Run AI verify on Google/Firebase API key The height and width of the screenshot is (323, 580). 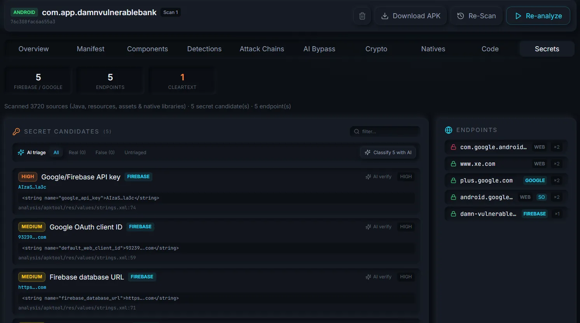pyautogui.click(x=379, y=177)
